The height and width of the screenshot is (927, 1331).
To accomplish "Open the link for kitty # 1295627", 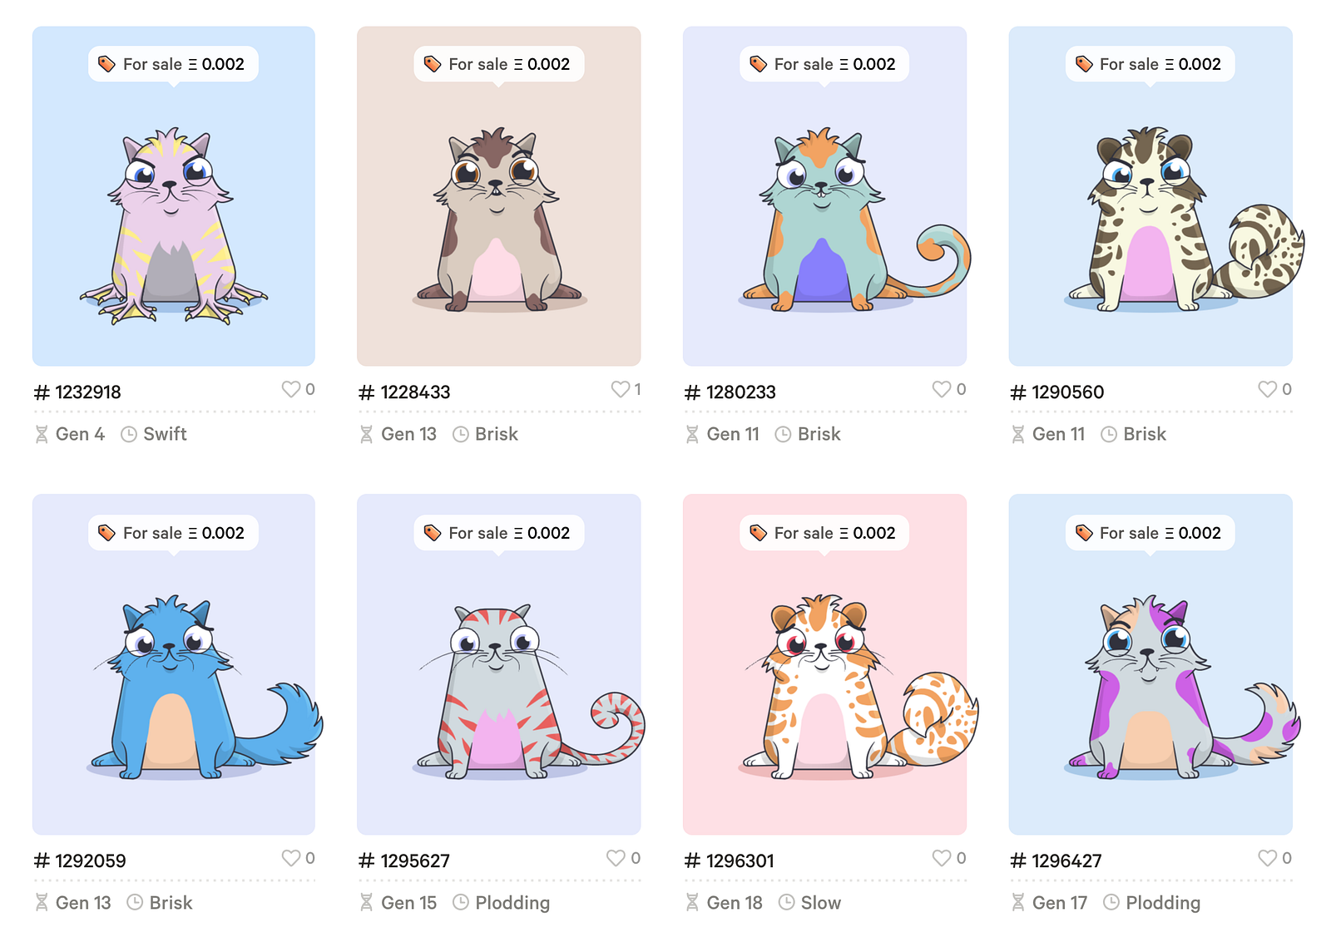I will coord(404,860).
